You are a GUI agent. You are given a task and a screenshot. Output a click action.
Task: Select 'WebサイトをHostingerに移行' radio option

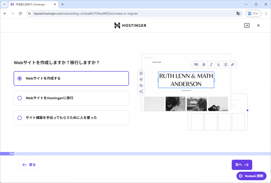pyautogui.click(x=20, y=98)
